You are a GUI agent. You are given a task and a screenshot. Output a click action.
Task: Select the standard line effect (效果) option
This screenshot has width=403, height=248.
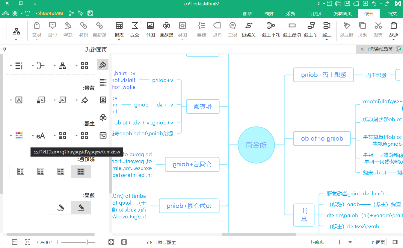(x=81, y=208)
